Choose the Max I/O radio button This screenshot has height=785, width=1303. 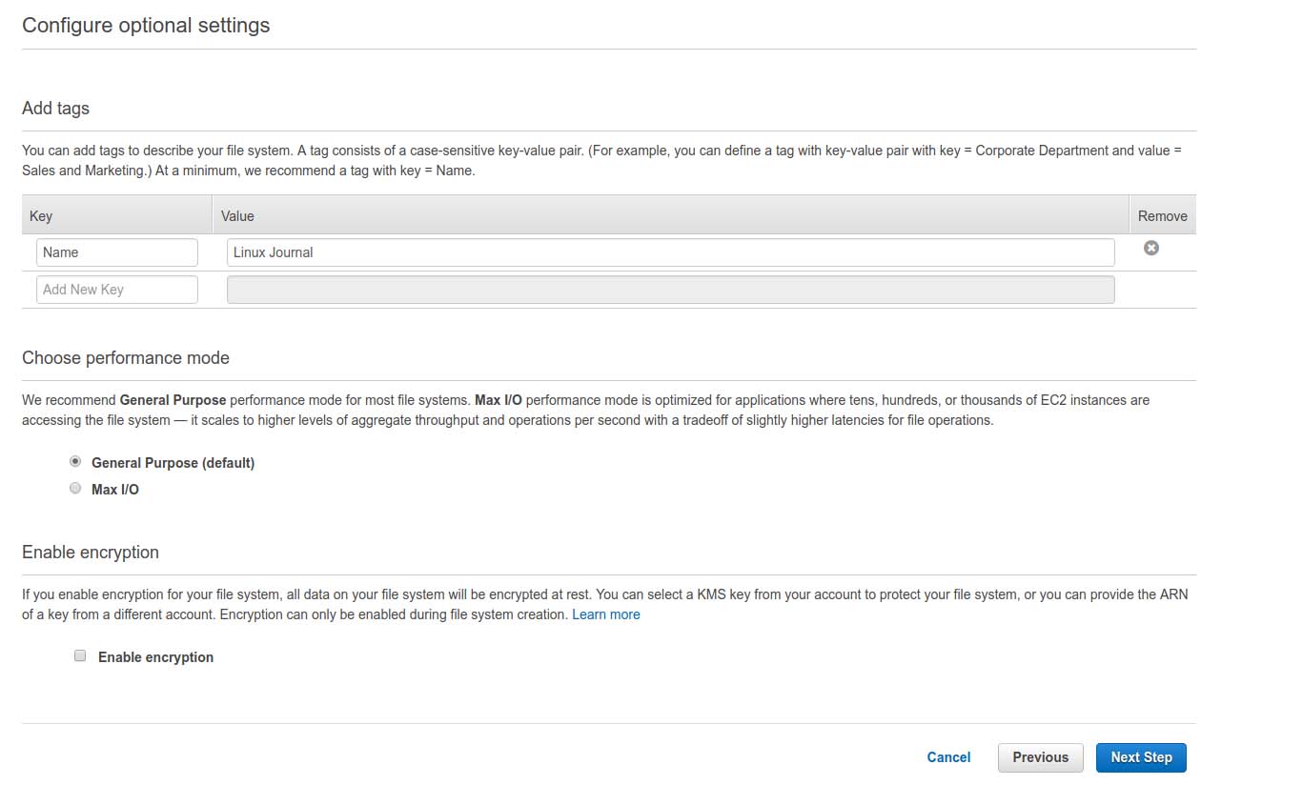coord(75,489)
